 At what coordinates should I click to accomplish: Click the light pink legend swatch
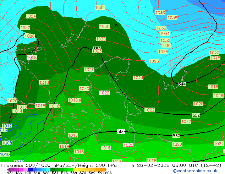pos(26,169)
